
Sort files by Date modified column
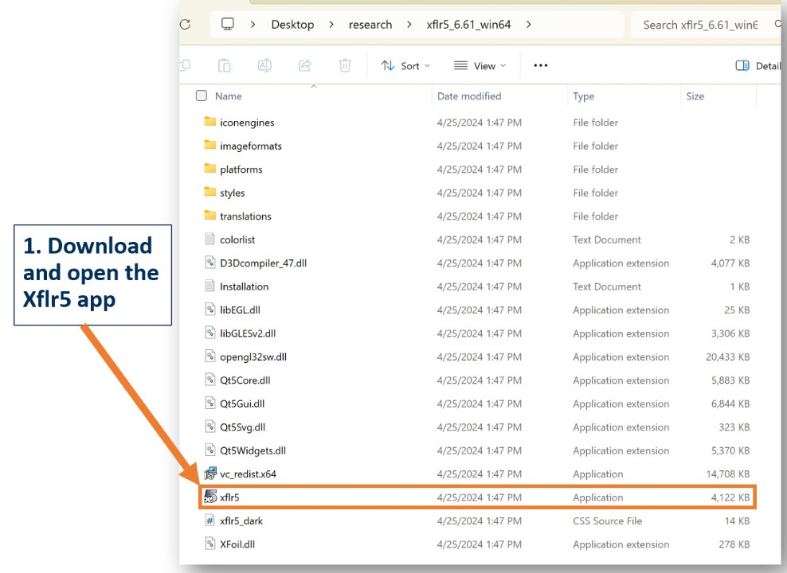point(469,96)
